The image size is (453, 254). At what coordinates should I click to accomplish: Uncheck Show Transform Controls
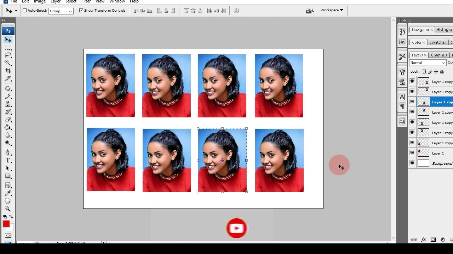point(81,11)
